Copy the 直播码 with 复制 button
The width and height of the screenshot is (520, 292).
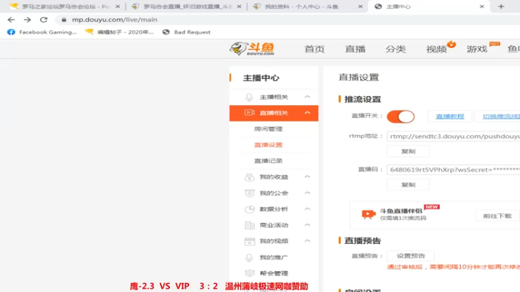point(408,185)
